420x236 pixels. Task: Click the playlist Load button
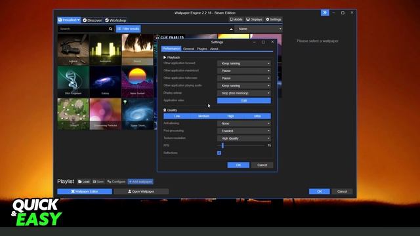coord(84,182)
